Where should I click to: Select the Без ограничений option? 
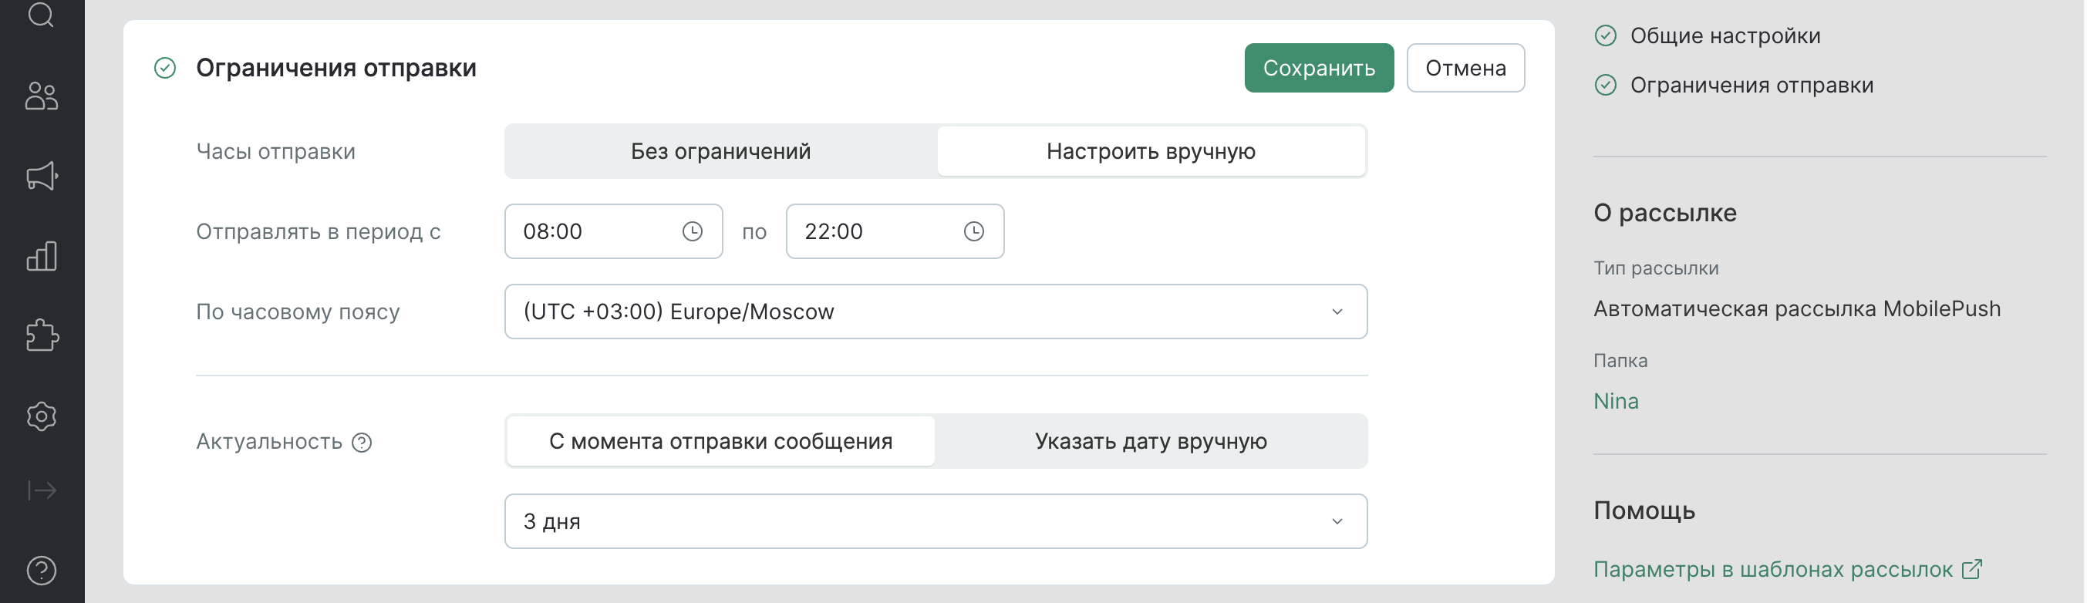(720, 152)
